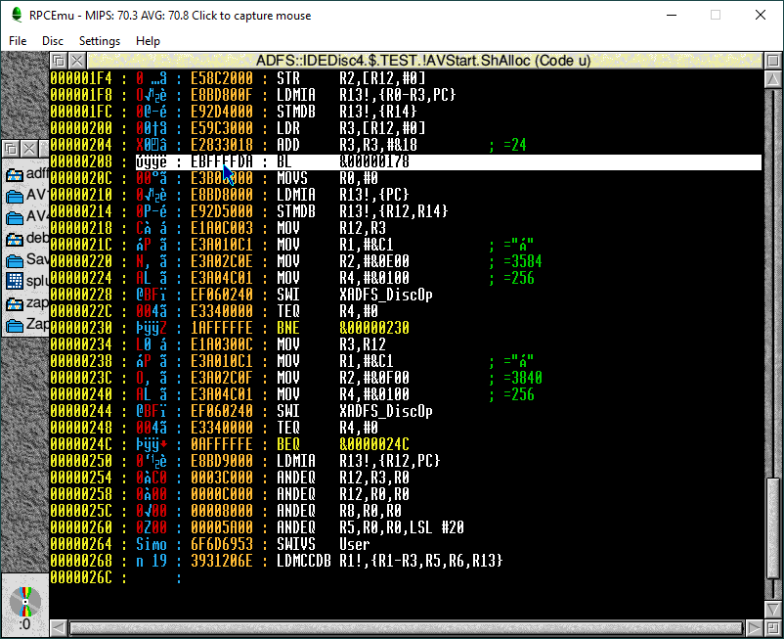Image resolution: width=784 pixels, height=639 pixels.
Task: Open the adff folder in filer
Action: coord(16,174)
